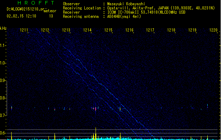
Task: Click the Receiving Location field label
Action: pyautogui.click(x=82, y=8)
